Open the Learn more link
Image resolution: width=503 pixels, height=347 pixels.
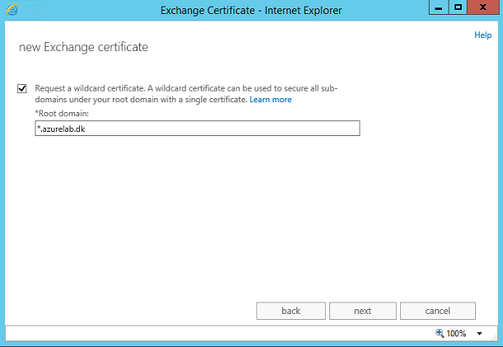point(270,100)
